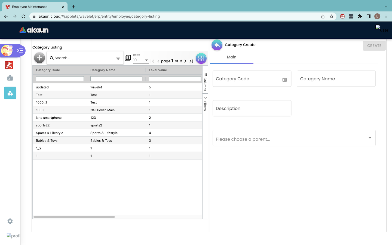Image resolution: width=392 pixels, height=245 pixels.
Task: Click the red PDF-style sidebar icon
Action: [x=9, y=65]
